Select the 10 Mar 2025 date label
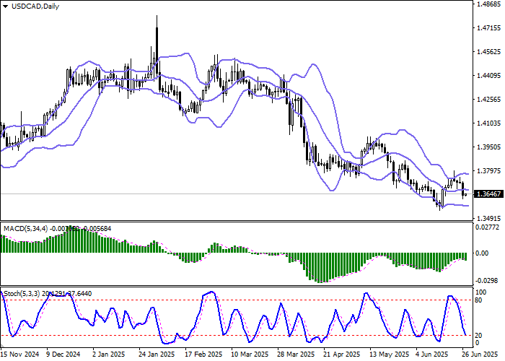Image resolution: width=505 pixels, height=361 pixels. [248, 355]
